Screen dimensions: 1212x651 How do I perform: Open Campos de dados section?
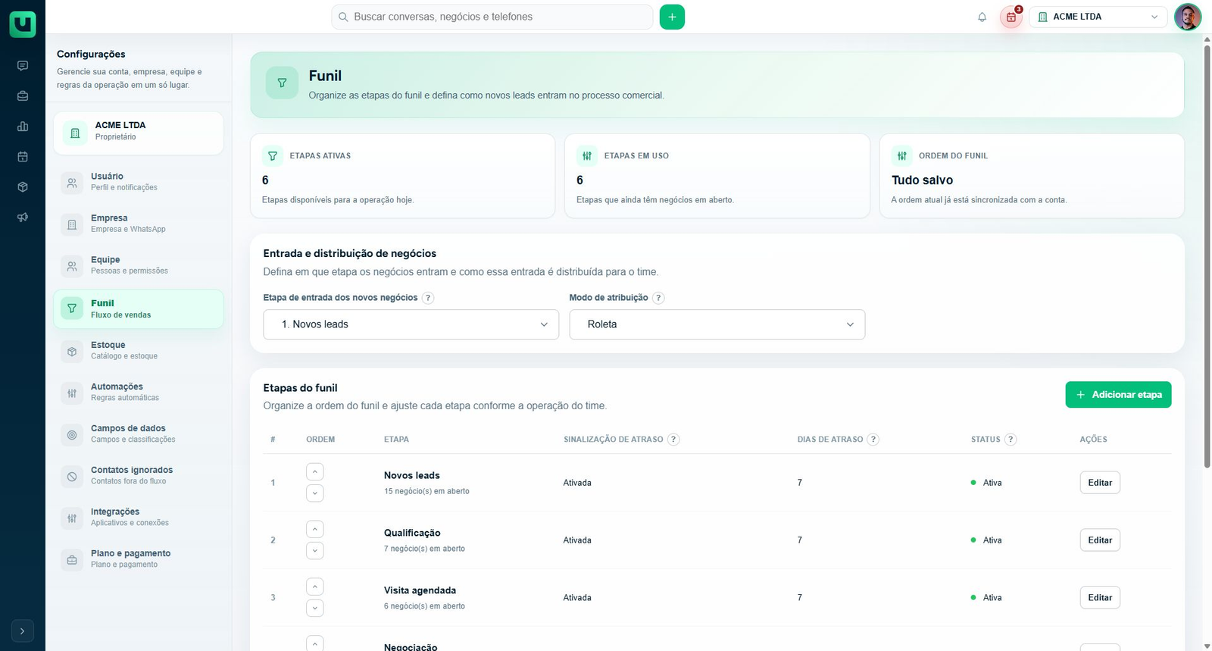coord(139,433)
